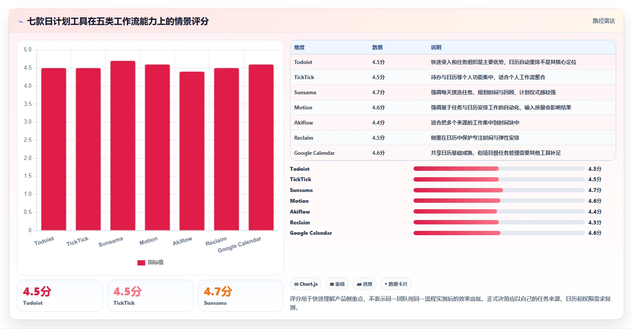This screenshot has height=329, width=633.
Task: Click the description 适合把多个来源的工作集中到时间块中
Action: tap(475, 123)
